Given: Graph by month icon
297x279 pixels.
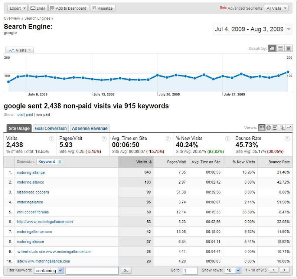Looking at the screenshot, I should 288,49.
